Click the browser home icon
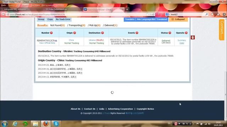Viewport: 227px width, 127px height. tap(218, 14)
